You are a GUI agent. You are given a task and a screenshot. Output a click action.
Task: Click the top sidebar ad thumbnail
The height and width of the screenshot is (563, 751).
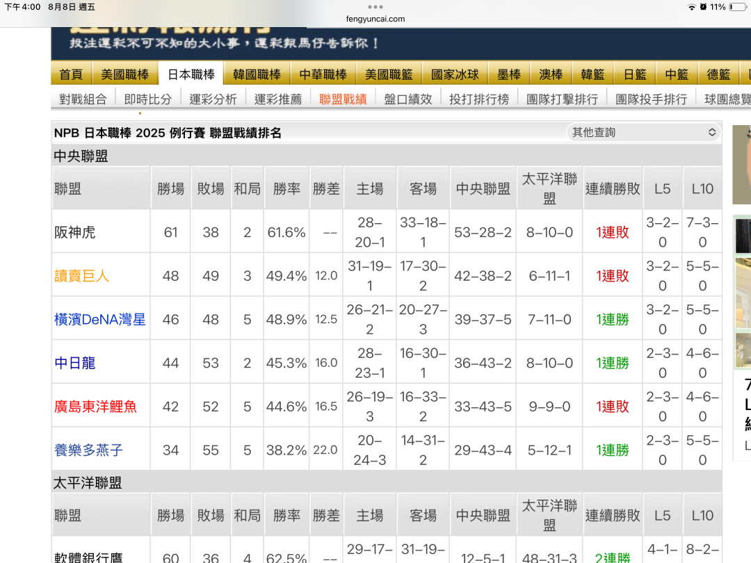click(742, 165)
